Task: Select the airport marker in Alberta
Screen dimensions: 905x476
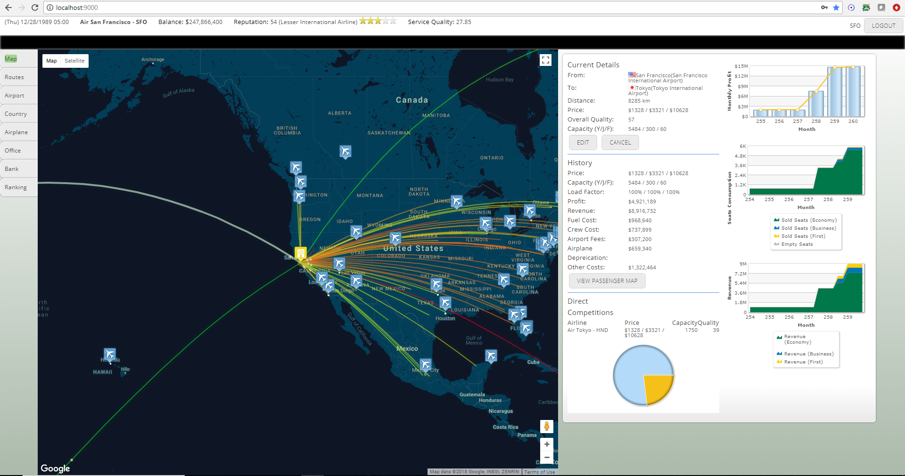Action: tap(346, 152)
